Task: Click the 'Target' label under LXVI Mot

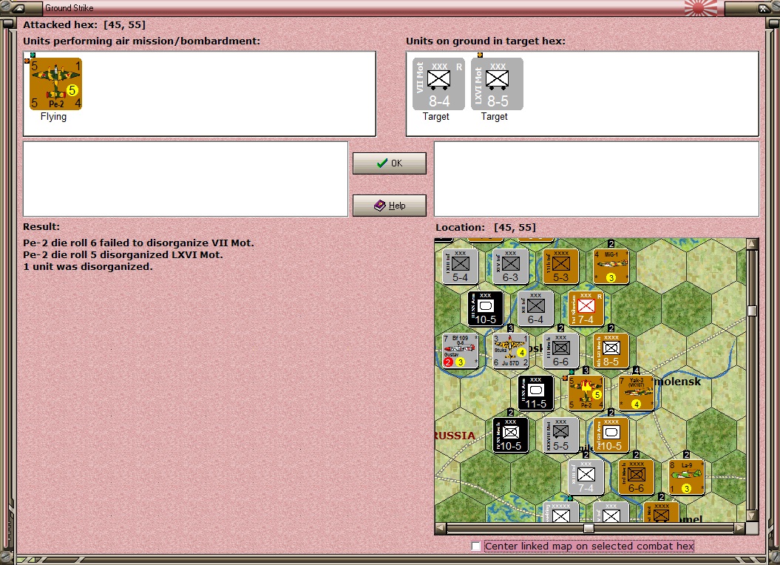Action: click(495, 117)
